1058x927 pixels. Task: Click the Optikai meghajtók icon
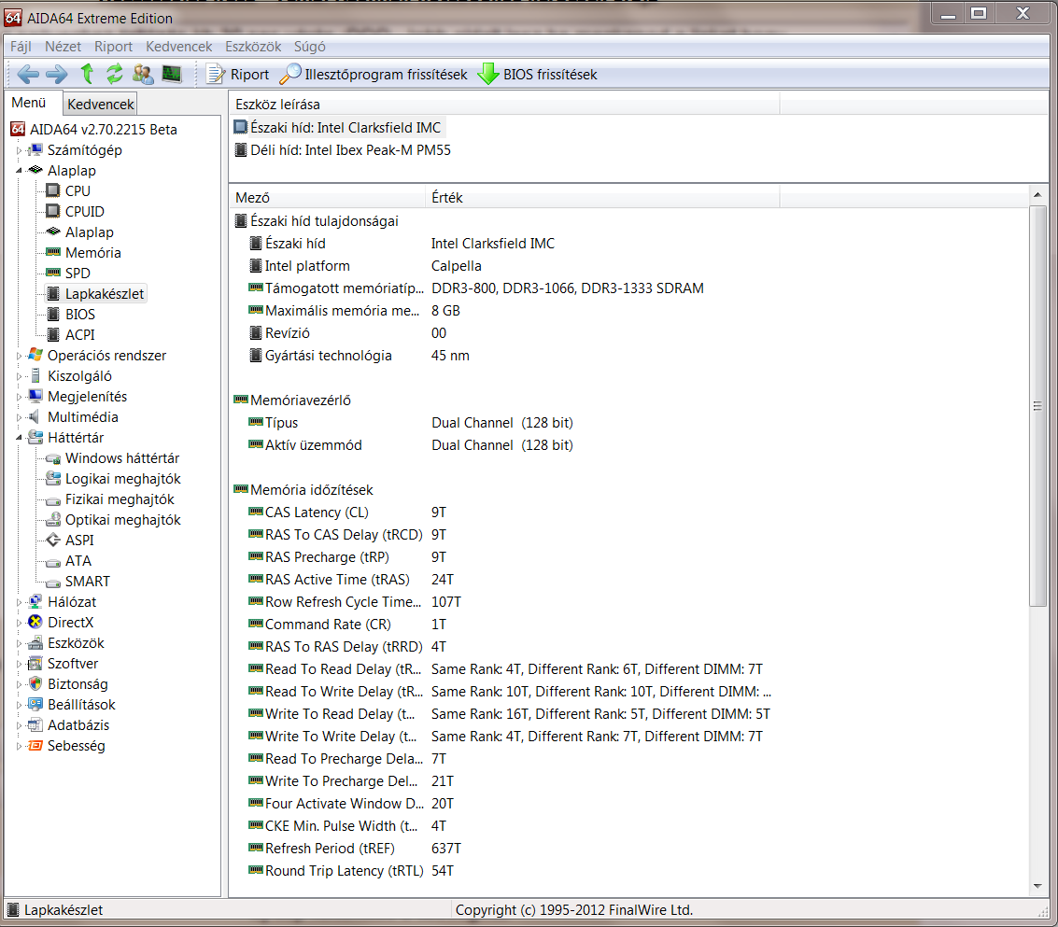pos(53,520)
